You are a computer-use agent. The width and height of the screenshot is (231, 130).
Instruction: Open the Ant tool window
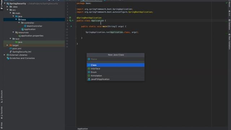point(230,13)
